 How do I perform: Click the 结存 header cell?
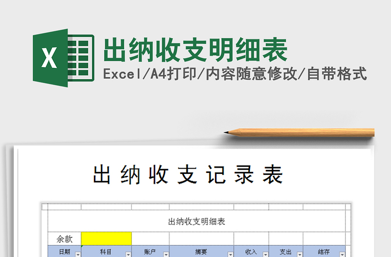324,251
